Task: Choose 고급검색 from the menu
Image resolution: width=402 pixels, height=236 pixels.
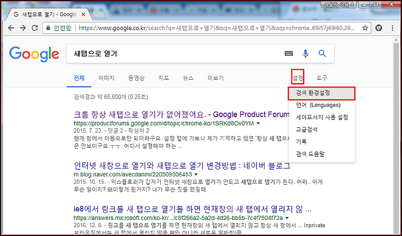Action: [x=322, y=129]
